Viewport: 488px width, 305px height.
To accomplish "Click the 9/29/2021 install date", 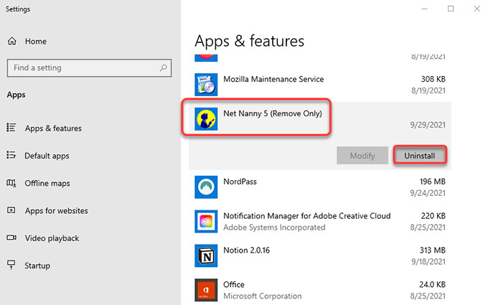I will point(428,125).
